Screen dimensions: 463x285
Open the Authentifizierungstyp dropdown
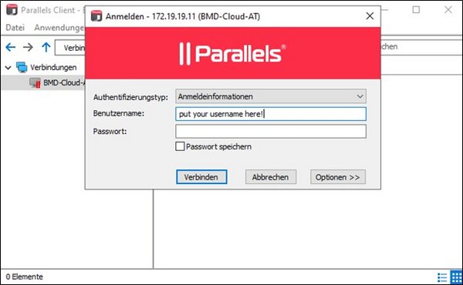coord(271,96)
